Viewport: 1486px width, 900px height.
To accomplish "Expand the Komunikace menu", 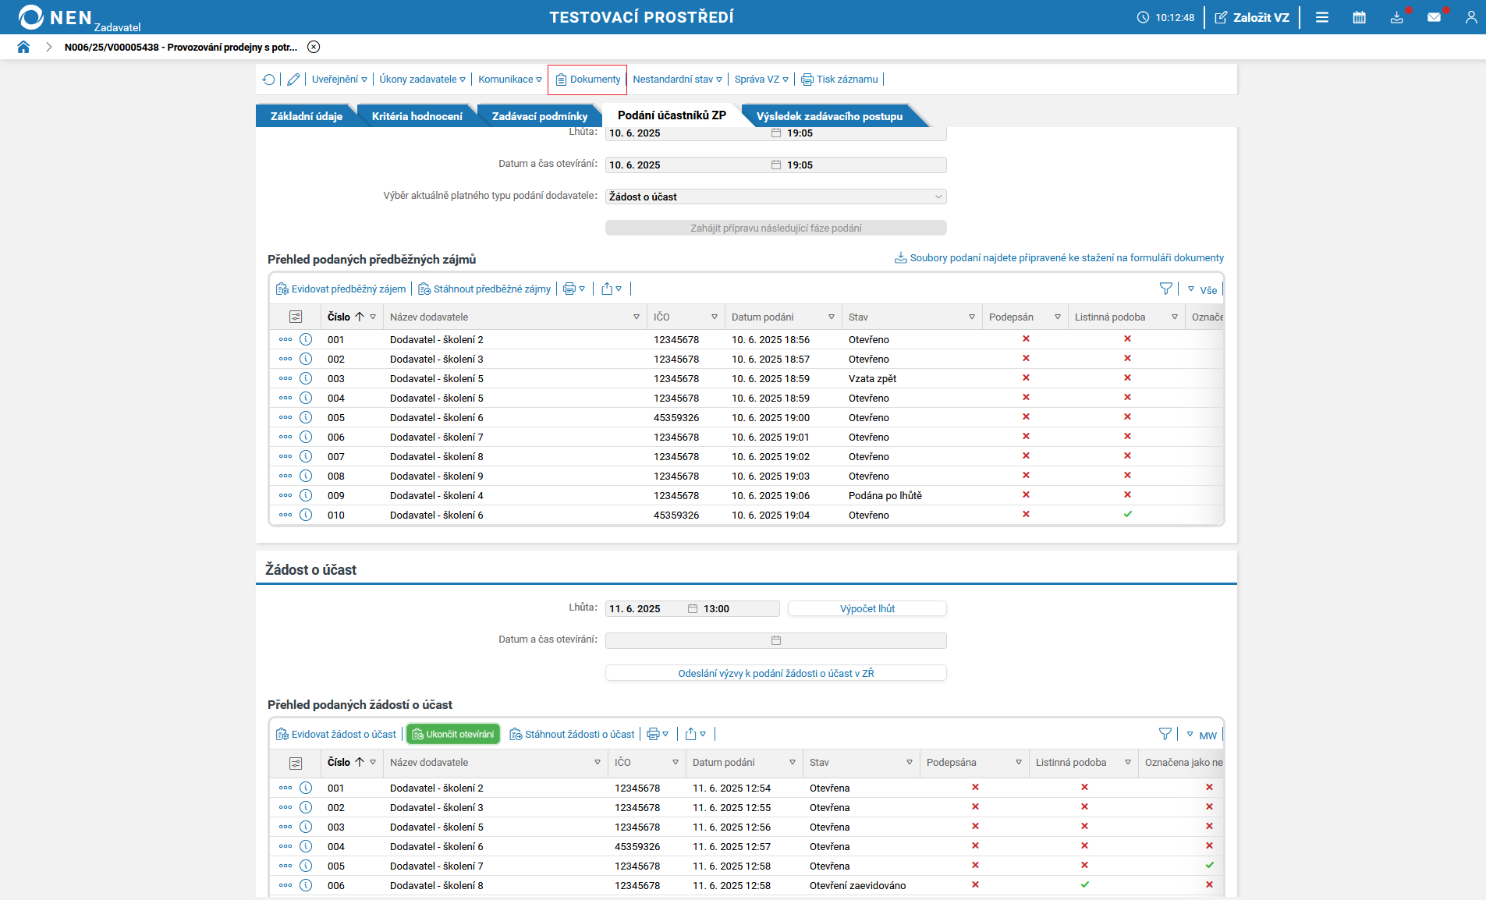I will [x=510, y=80].
